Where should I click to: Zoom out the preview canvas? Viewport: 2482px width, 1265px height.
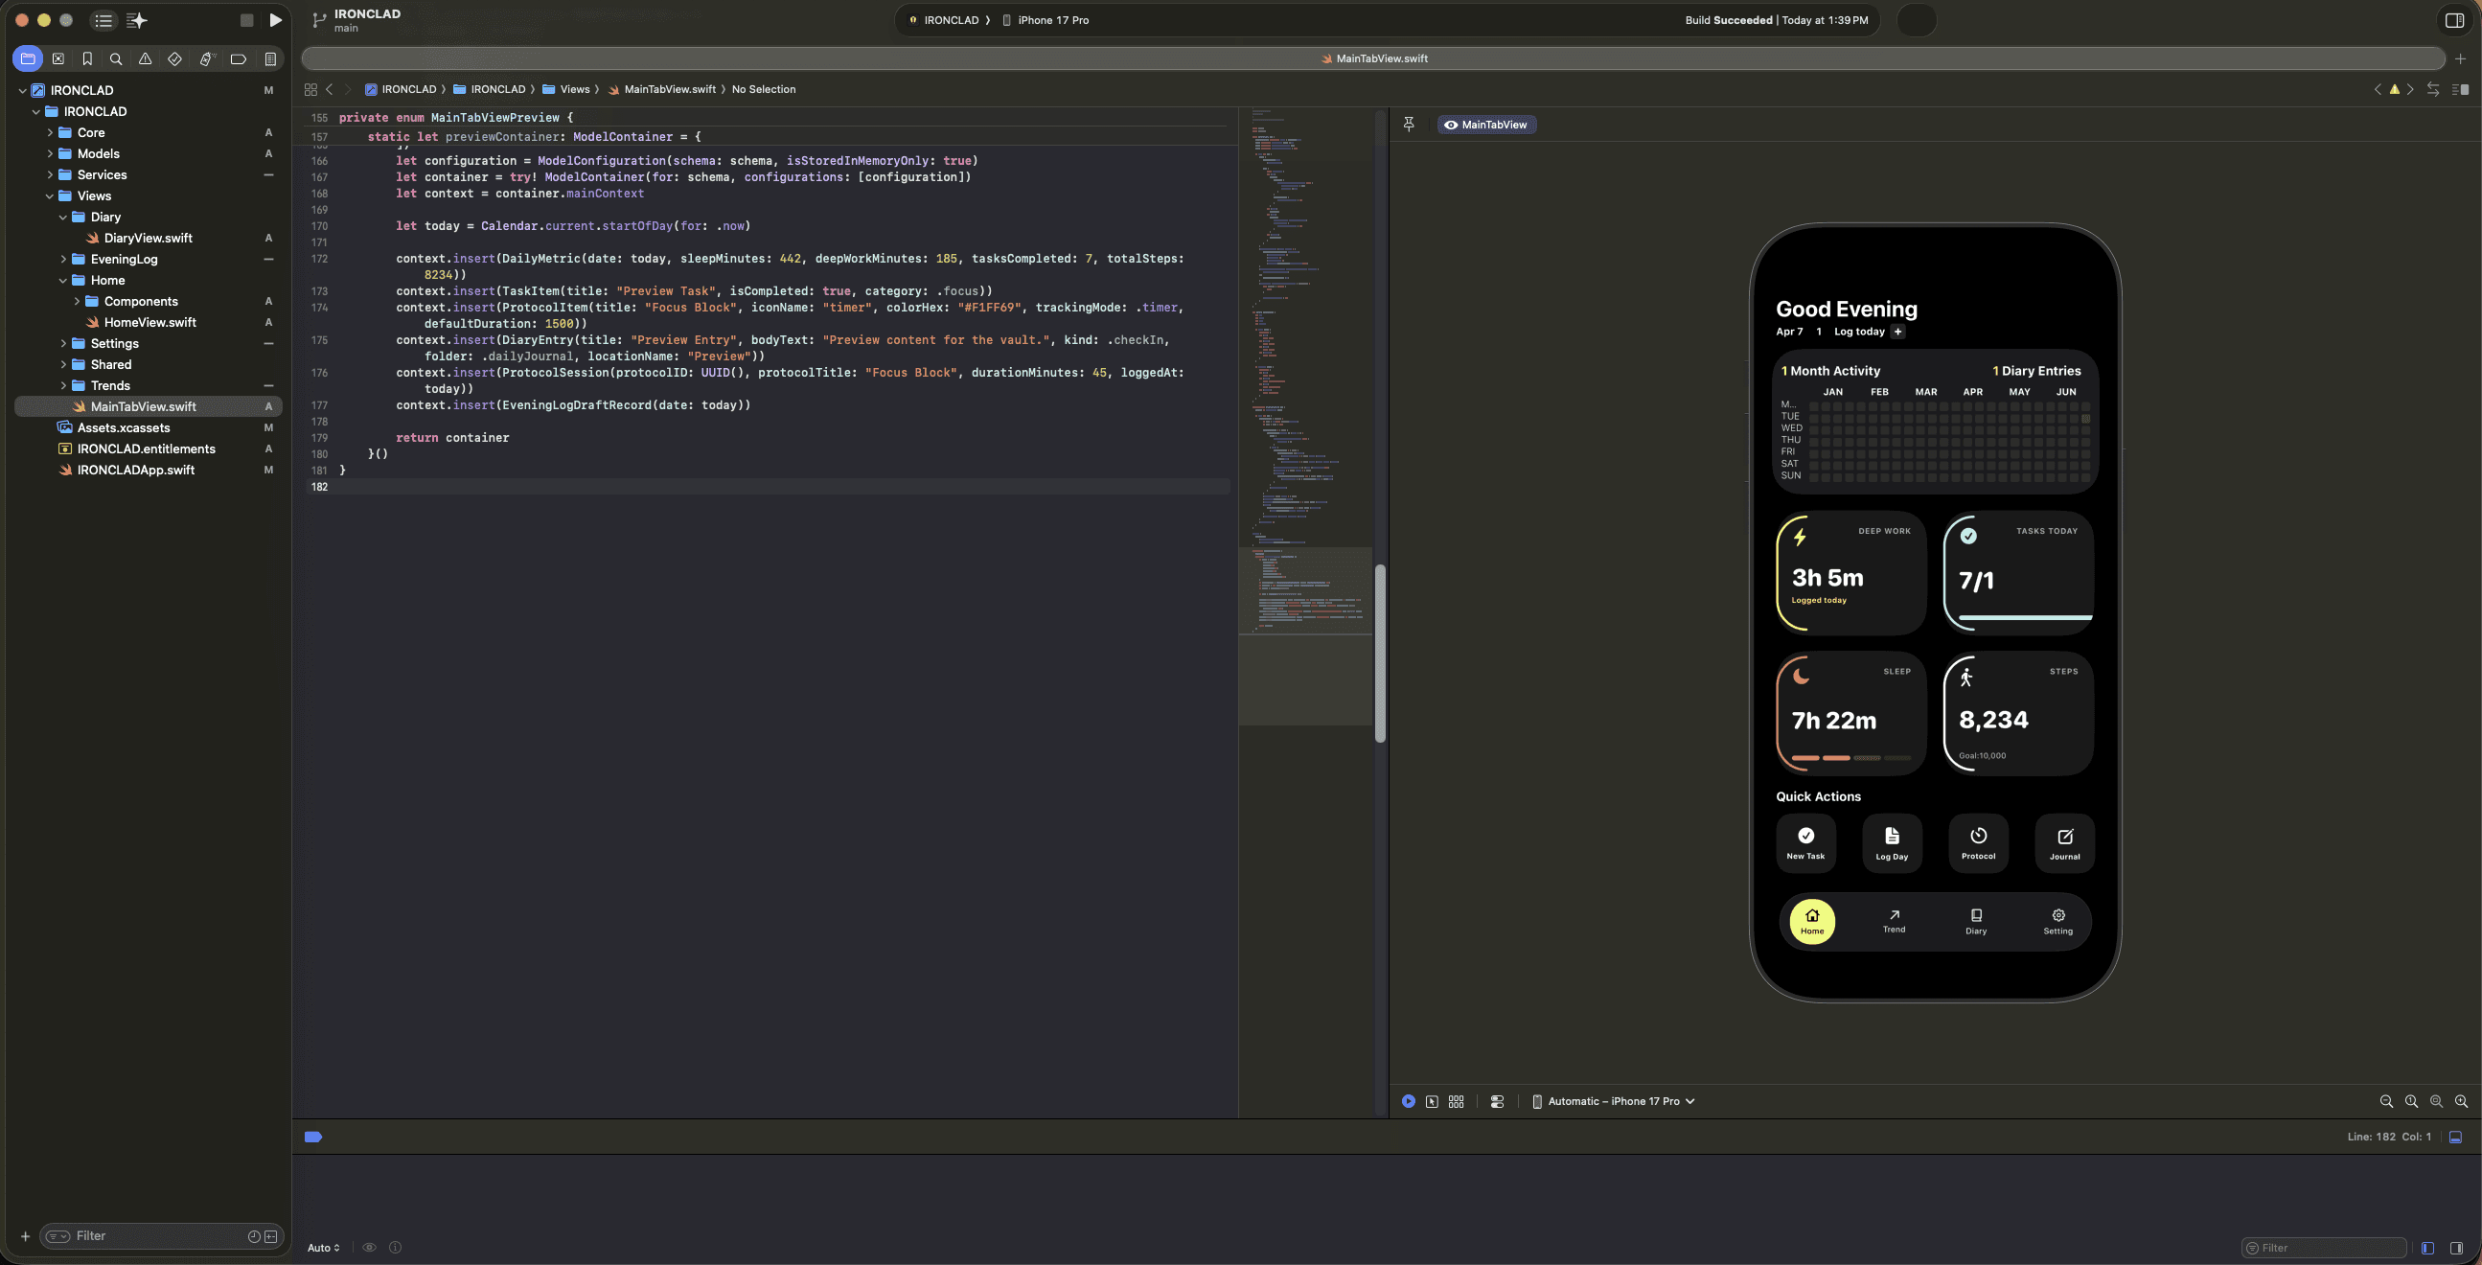(2386, 1101)
